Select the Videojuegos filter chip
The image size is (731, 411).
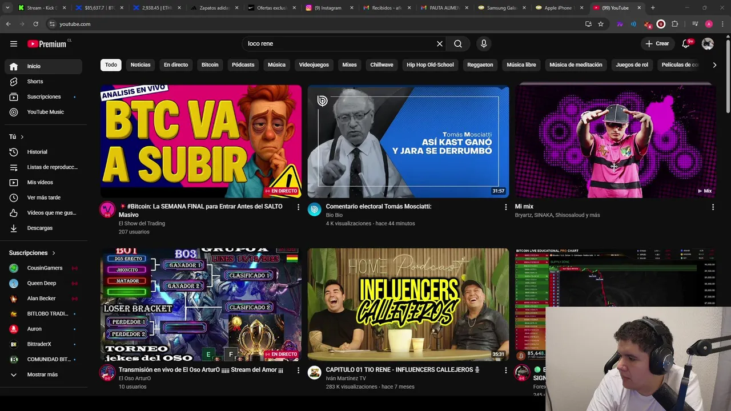[314, 65]
